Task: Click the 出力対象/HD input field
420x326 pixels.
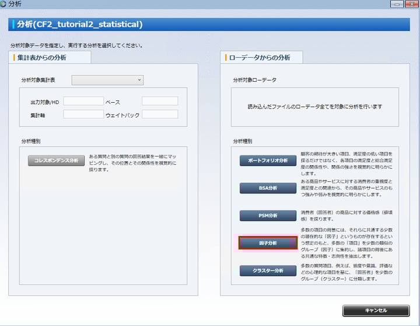Action: [83, 101]
